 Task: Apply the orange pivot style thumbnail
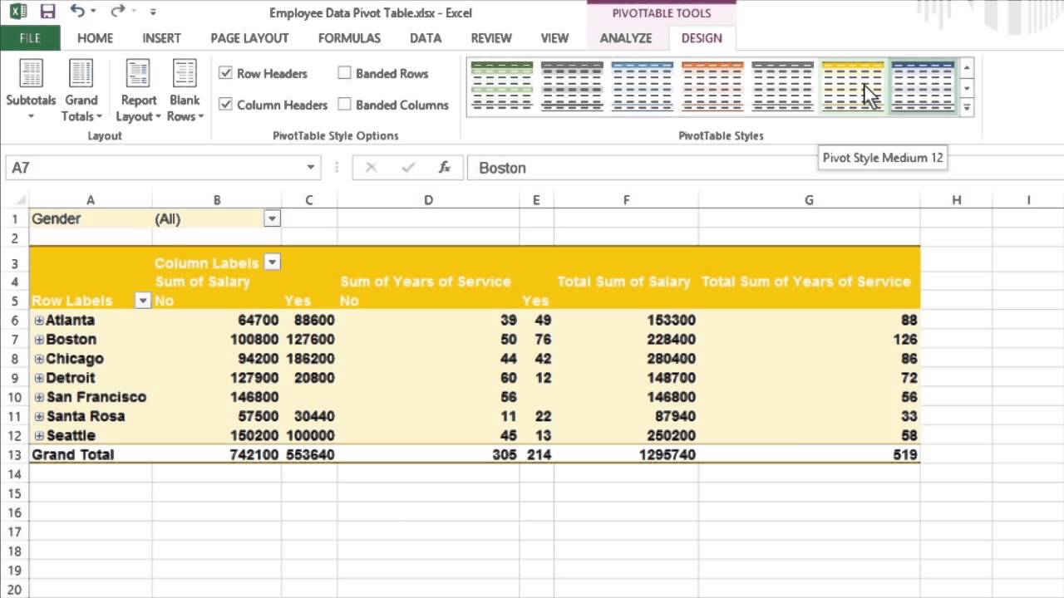(x=712, y=86)
